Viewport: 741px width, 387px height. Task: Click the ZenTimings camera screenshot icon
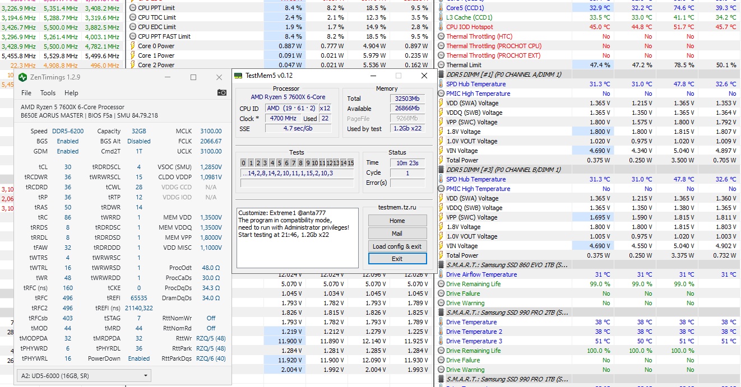coord(222,93)
